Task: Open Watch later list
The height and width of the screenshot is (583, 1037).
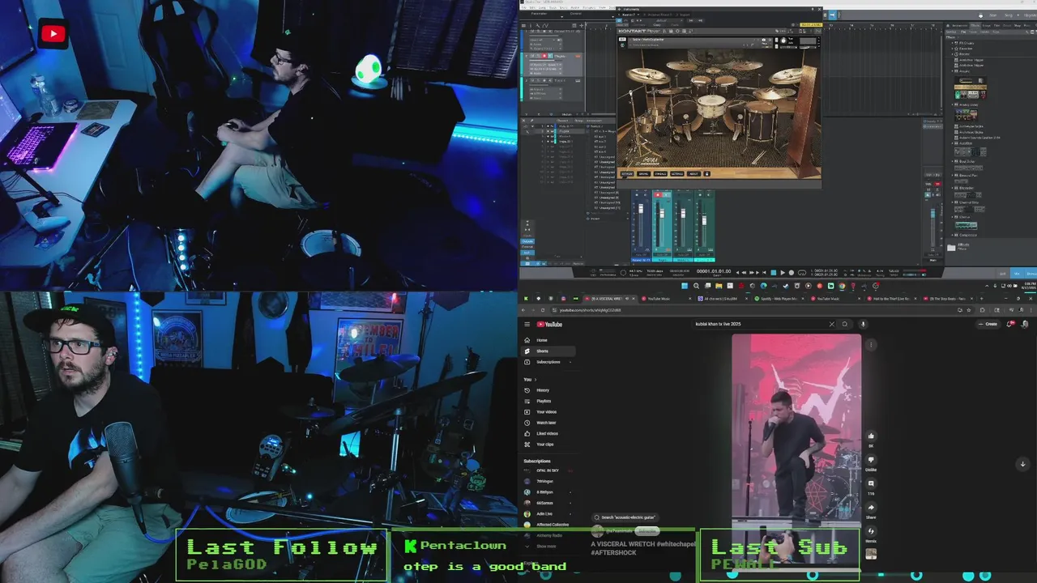Action: click(546, 423)
